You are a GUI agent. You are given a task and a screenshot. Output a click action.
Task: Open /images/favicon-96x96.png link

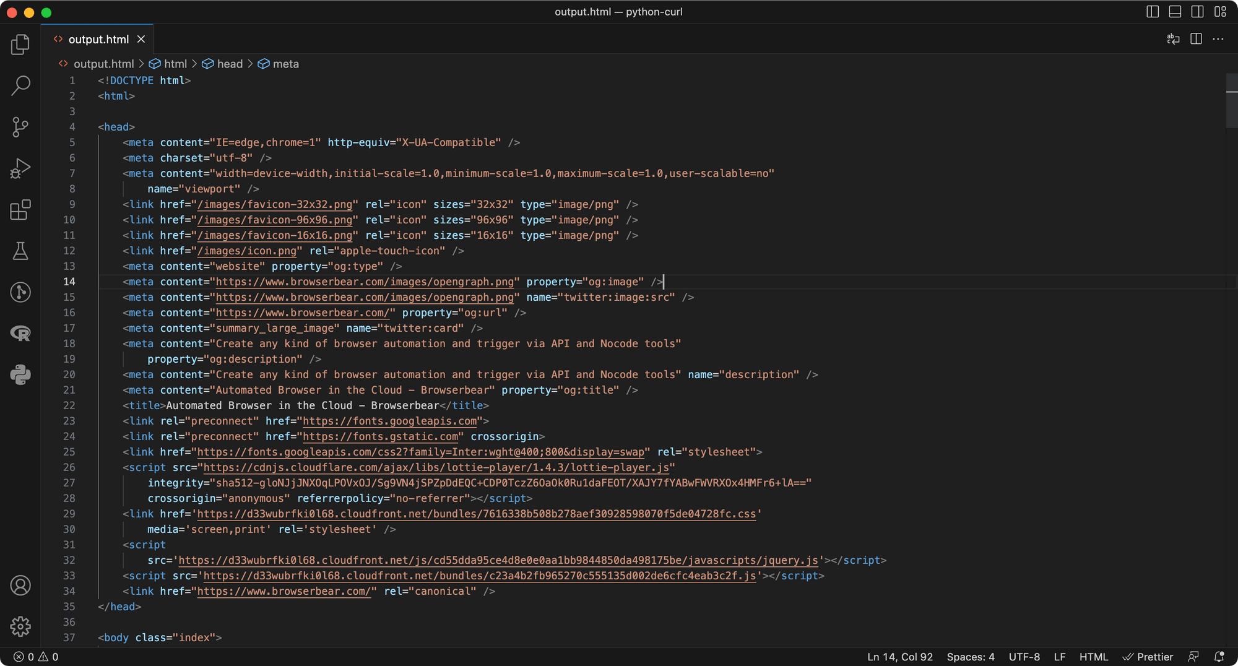tap(275, 220)
